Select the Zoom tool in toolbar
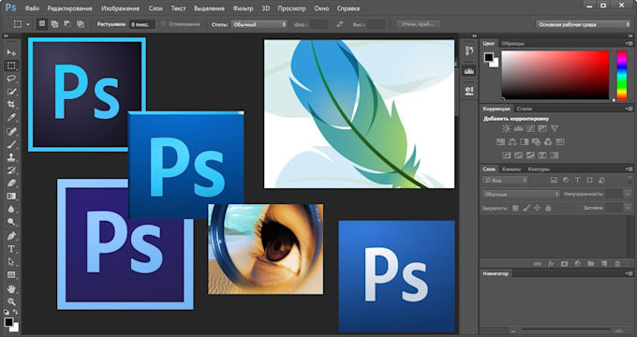Viewport: 637px width, 337px height. tap(11, 301)
